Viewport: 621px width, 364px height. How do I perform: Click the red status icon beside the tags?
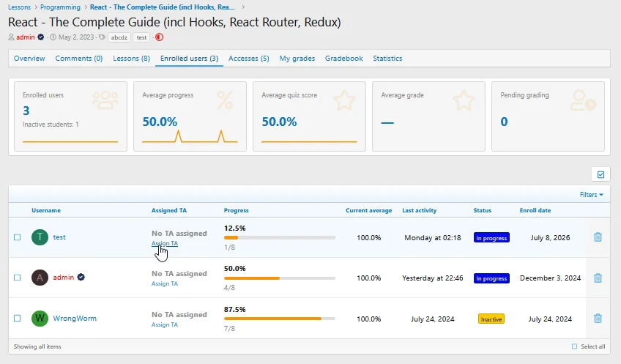pyautogui.click(x=159, y=37)
